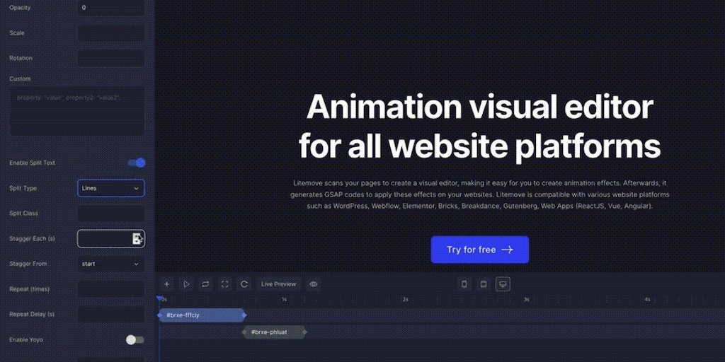725x362 pixels.
Task: Select the #brxe-phluat timeline clip
Action: (275, 332)
